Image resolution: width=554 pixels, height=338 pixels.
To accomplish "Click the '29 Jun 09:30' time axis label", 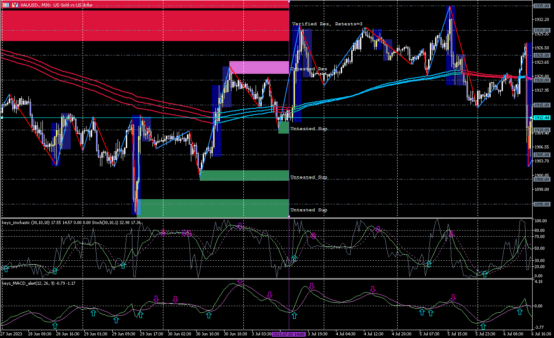I will click(x=125, y=334).
